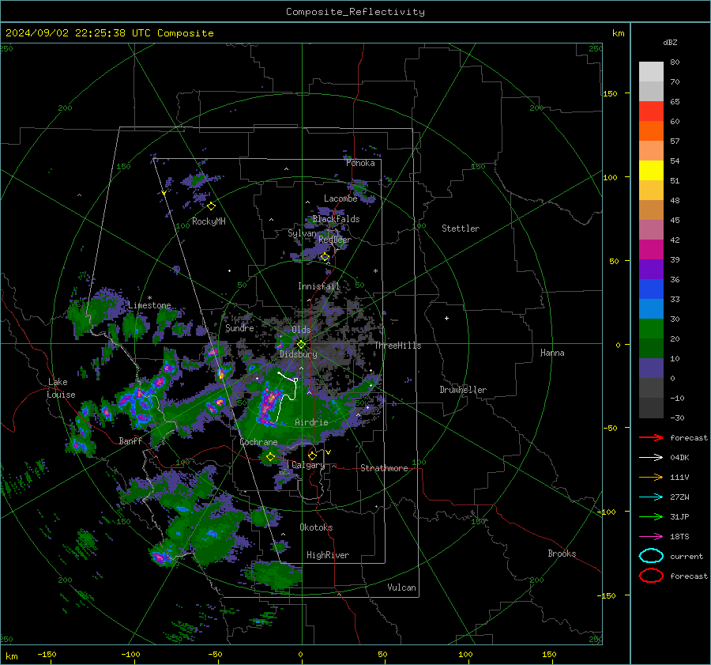The image size is (711, 665).
Task: Click the magenta 18TS arrow in the legend
Action: coord(651,536)
